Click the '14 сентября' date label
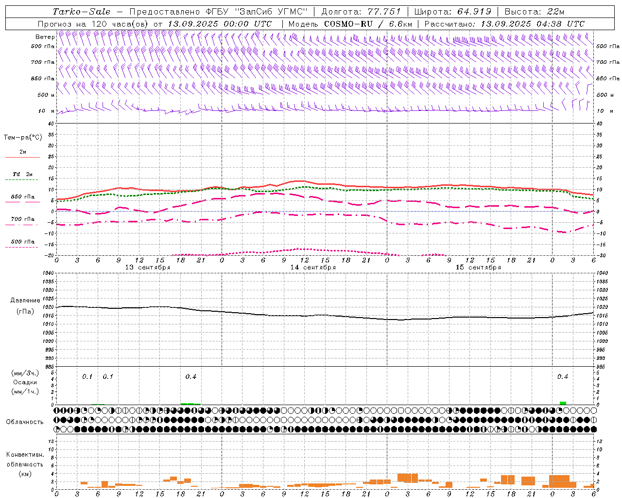The width and height of the screenshot is (622, 498). tap(313, 267)
